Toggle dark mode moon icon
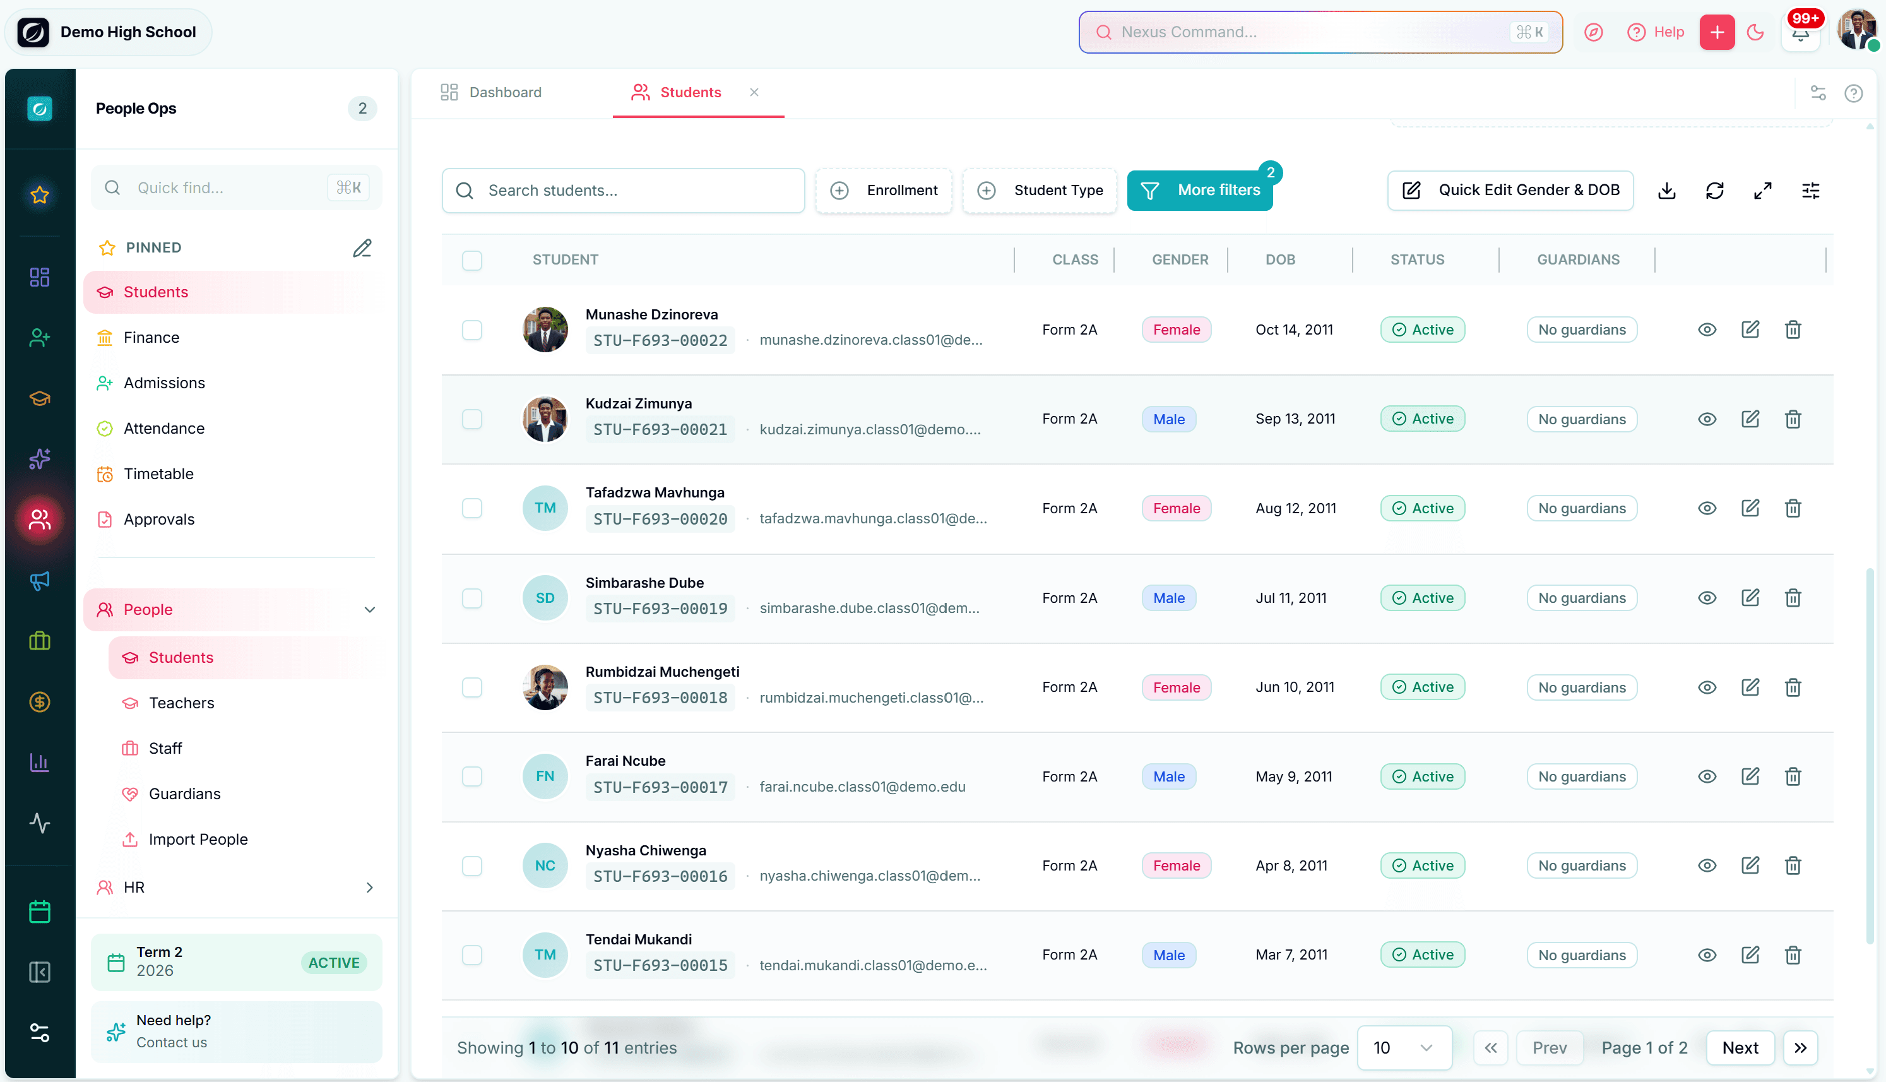Image resolution: width=1886 pixels, height=1082 pixels. tap(1755, 32)
